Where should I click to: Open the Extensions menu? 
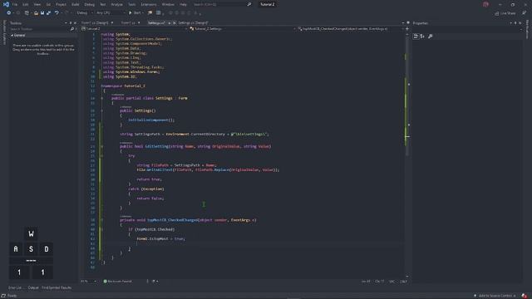point(149,4)
